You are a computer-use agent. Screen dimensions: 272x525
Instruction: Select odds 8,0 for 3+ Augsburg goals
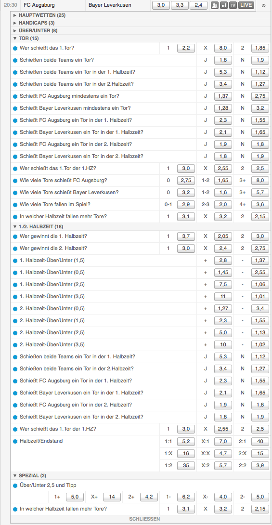pos(260,181)
